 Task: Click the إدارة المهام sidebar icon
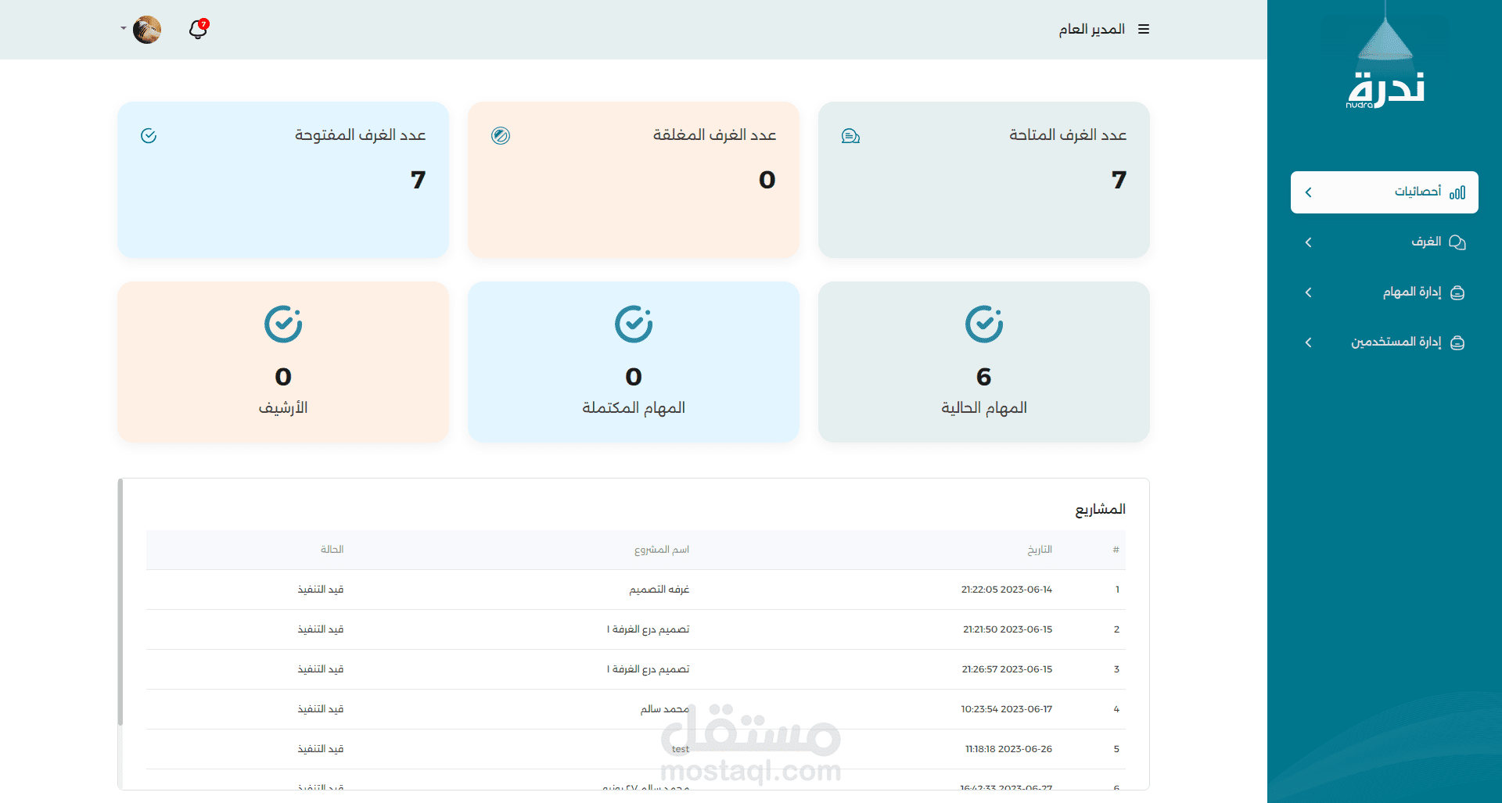click(1457, 292)
